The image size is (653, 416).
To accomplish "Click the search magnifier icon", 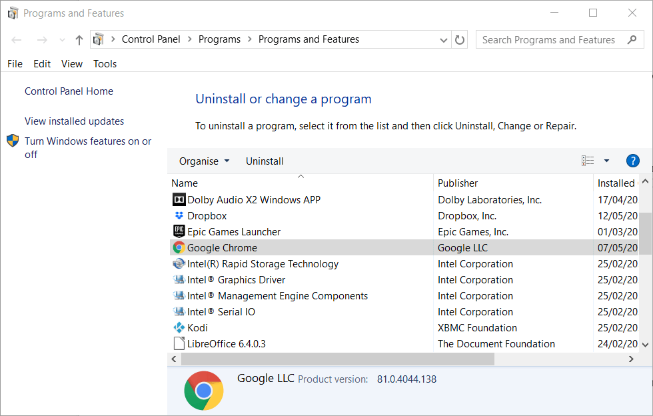I will click(x=632, y=39).
